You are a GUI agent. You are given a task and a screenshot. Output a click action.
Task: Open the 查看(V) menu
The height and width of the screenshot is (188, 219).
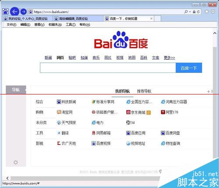[x=39, y=25]
